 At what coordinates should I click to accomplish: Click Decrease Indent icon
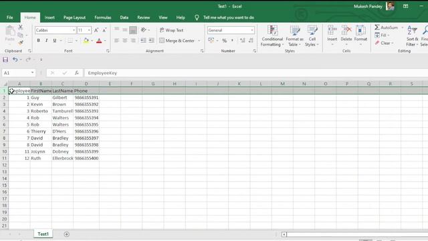(143, 41)
